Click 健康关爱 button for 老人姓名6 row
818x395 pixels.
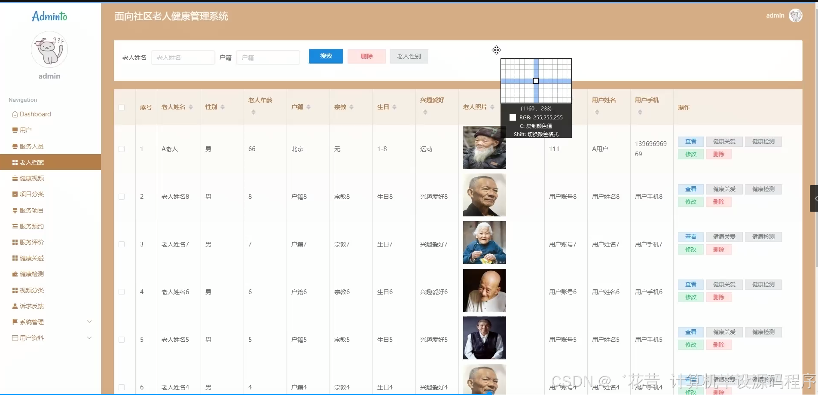click(x=724, y=285)
